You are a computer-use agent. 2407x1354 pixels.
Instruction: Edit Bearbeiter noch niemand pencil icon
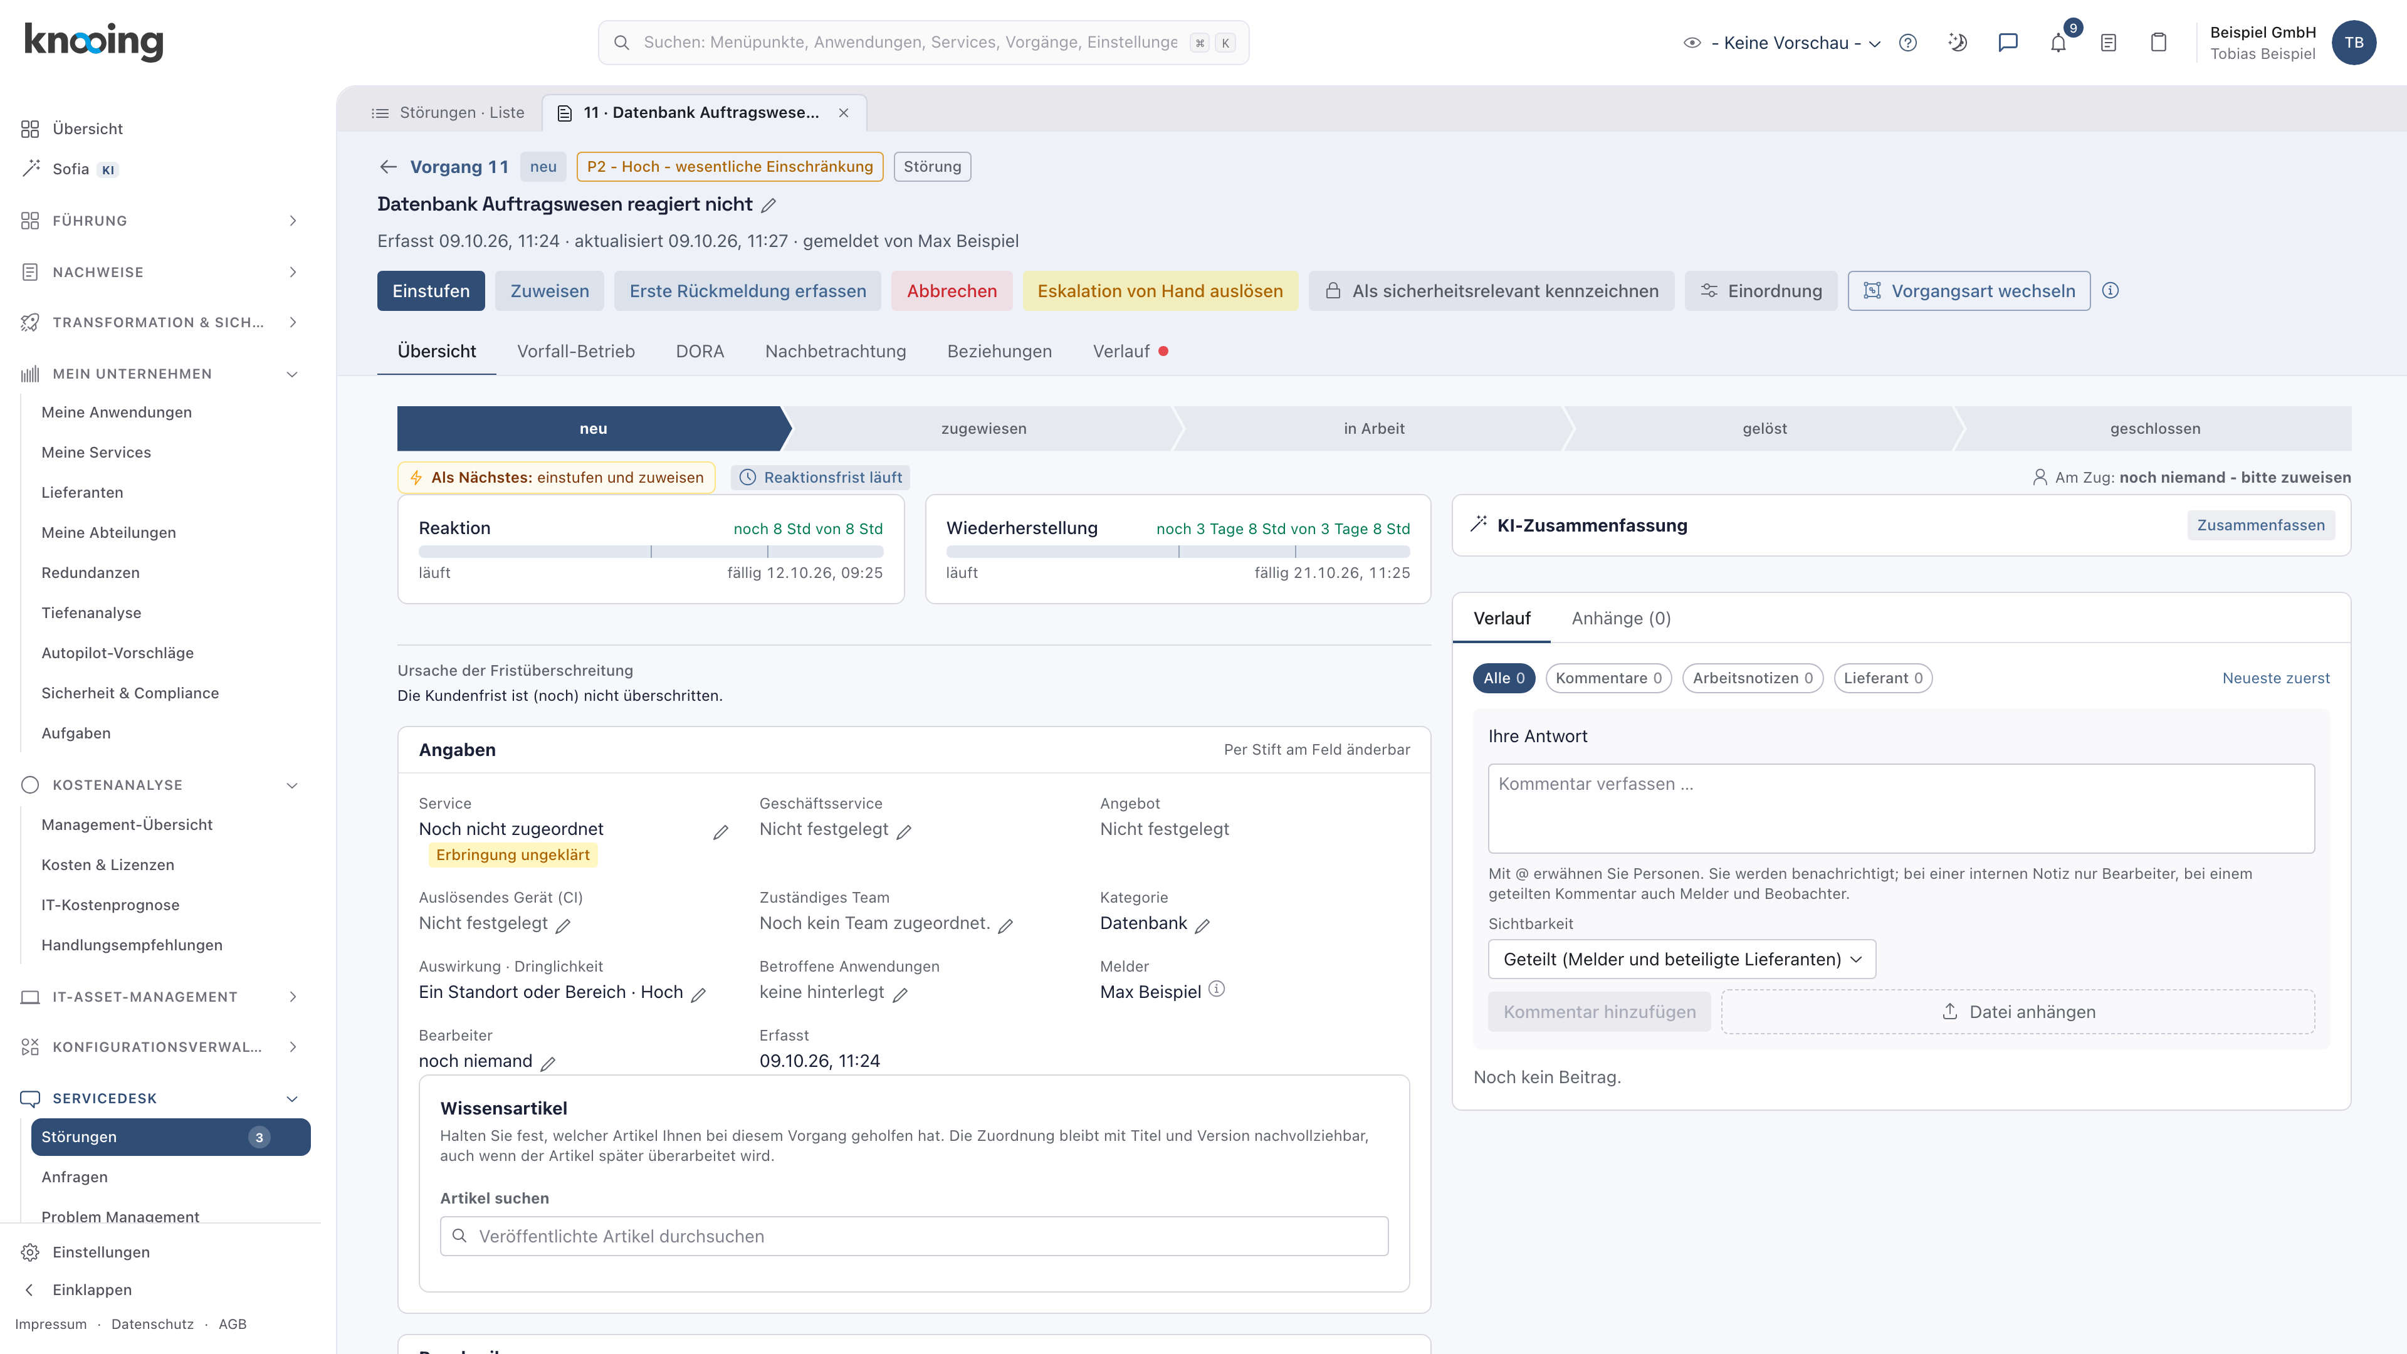pyautogui.click(x=548, y=1063)
